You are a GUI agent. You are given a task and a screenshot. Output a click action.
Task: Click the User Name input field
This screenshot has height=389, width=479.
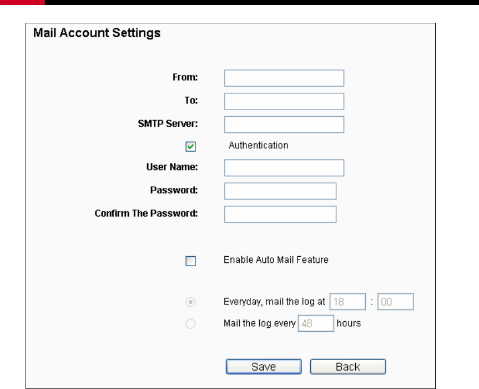pos(284,168)
